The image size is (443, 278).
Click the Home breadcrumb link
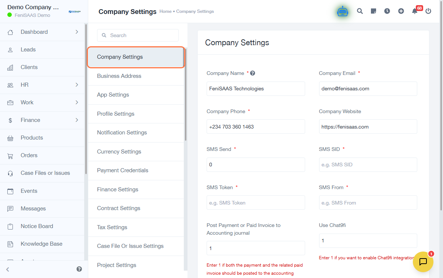click(165, 11)
